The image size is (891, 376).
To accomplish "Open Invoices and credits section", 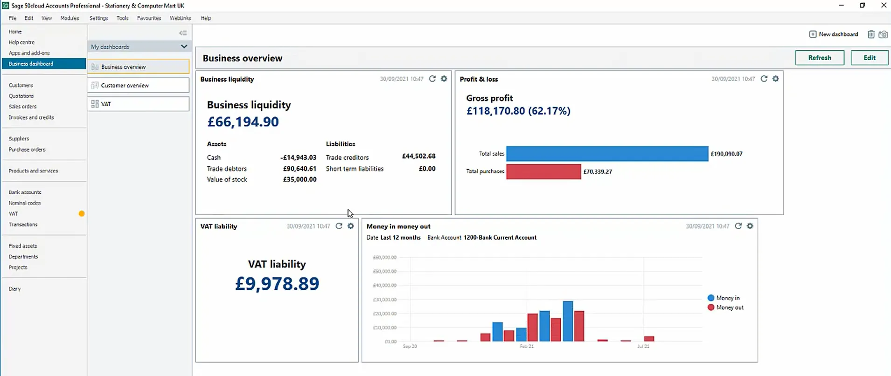I will click(x=31, y=117).
